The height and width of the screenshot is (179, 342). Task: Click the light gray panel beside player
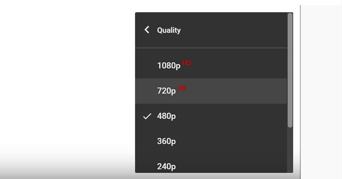coord(321,92)
